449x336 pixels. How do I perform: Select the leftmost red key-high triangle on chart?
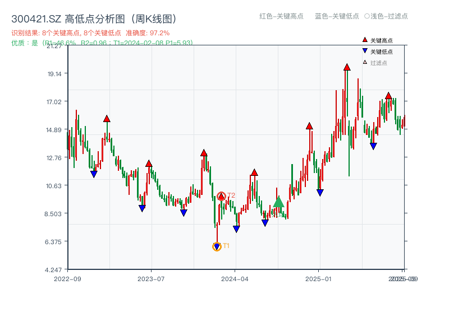[x=106, y=119]
